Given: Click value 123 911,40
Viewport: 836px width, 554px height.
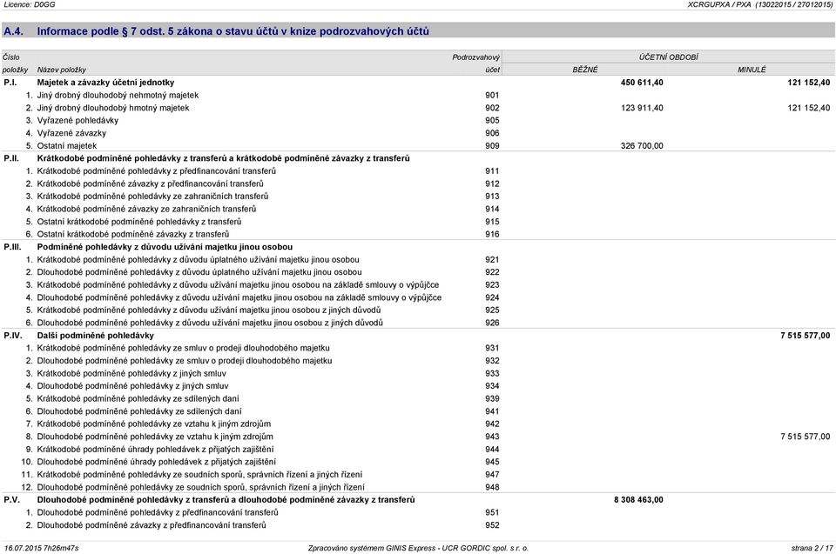Looking at the screenshot, I should 642,108.
